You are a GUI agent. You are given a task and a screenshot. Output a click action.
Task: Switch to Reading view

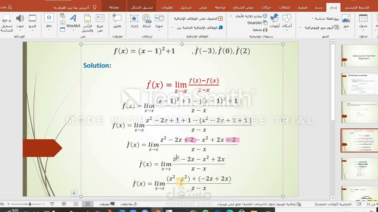pos(64,204)
